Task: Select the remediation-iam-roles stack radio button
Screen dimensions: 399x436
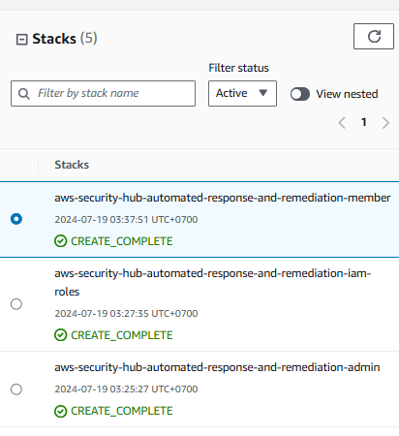Action: (x=16, y=304)
